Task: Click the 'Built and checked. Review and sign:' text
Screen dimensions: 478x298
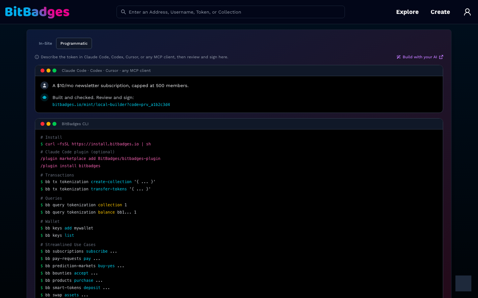Action: (93, 97)
